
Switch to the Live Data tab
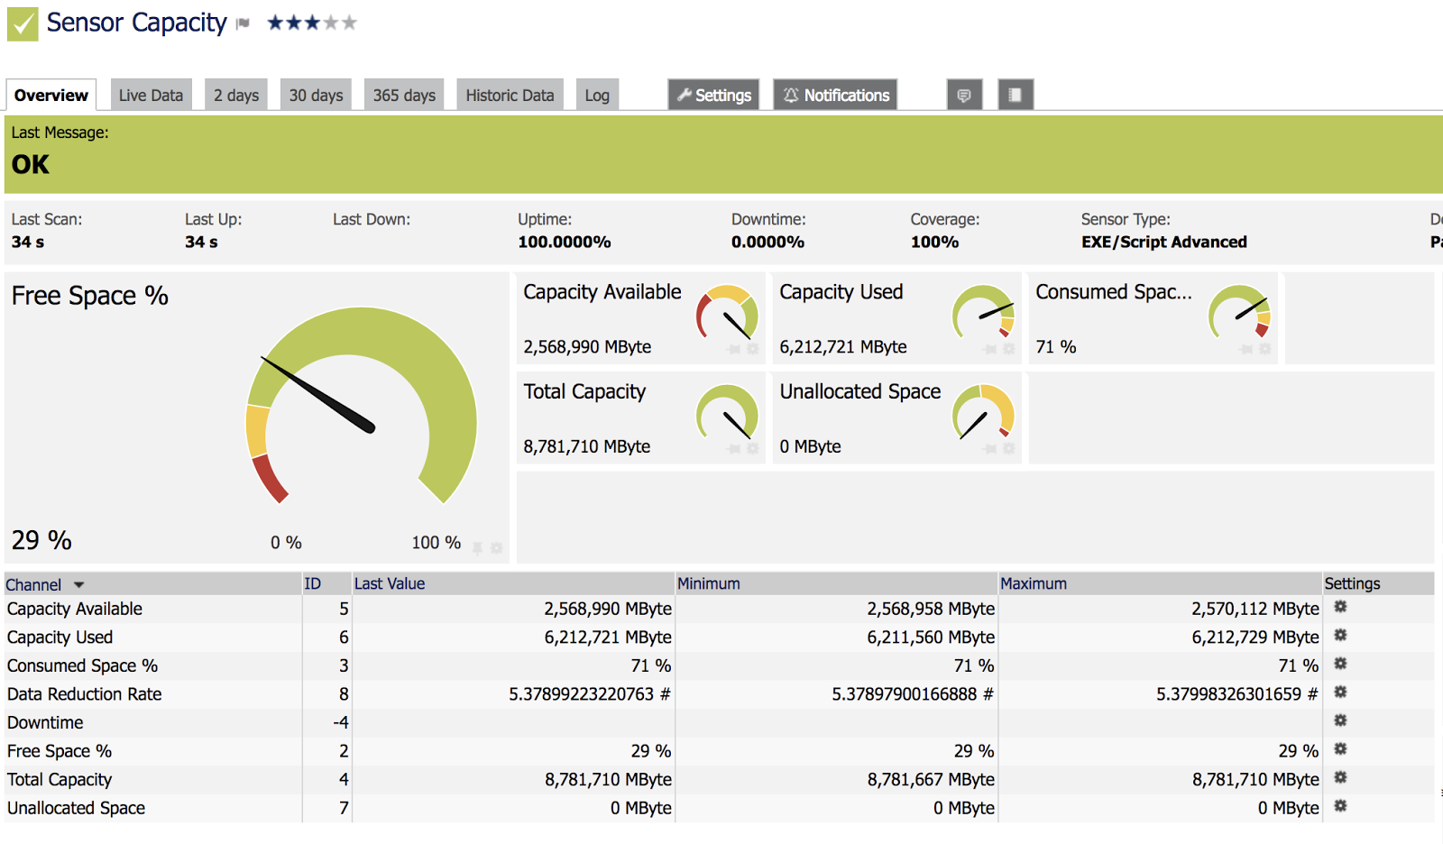[x=150, y=94]
